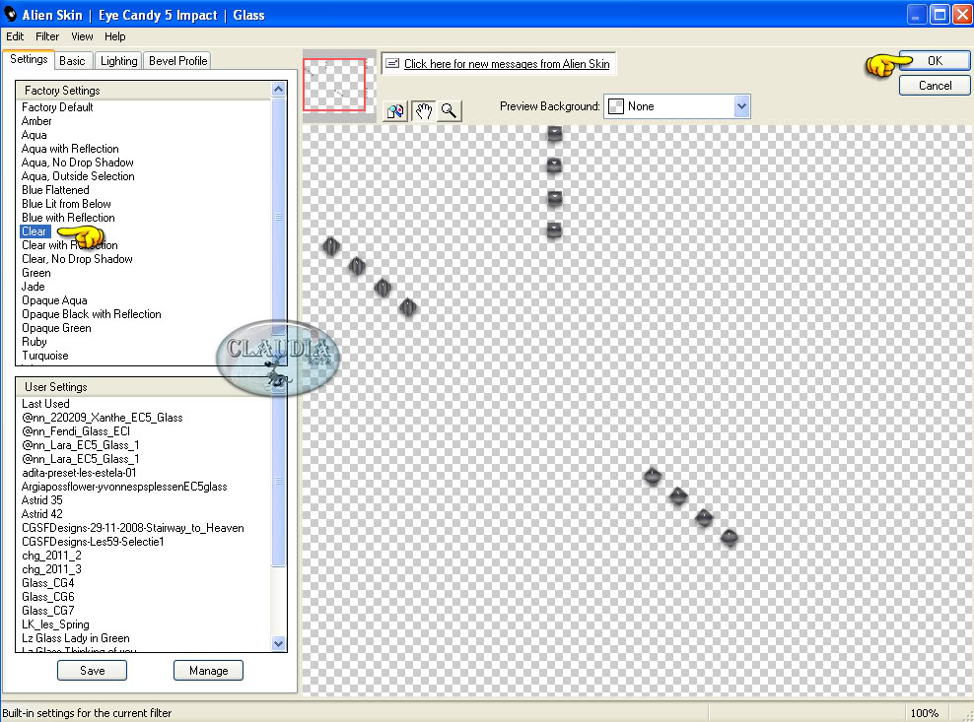The width and height of the screenshot is (974, 722).
Task: Click the 100% zoom level in status bar
Action: 925,713
